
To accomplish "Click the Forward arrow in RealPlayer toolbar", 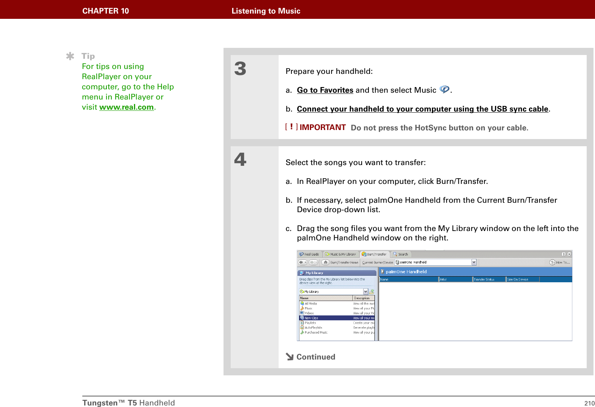I will (313, 262).
